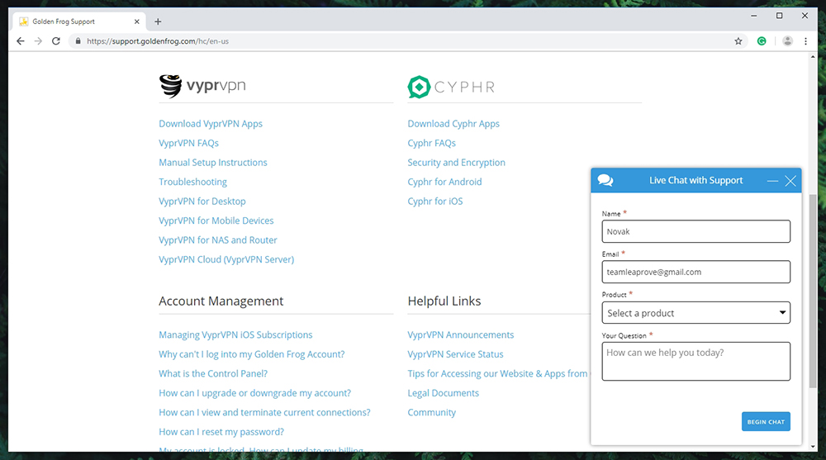Image resolution: width=826 pixels, height=460 pixels.
Task: Open VyprVPN FAQs link
Action: (x=188, y=144)
